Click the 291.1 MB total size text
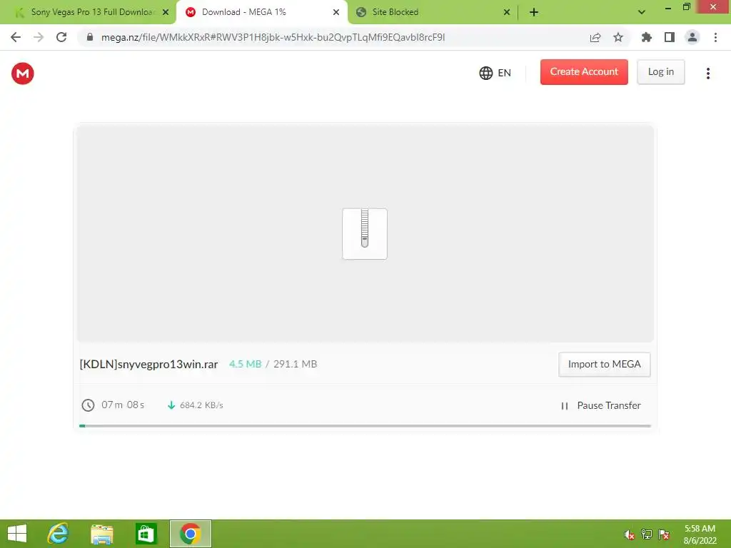This screenshot has height=548, width=731. click(x=295, y=364)
